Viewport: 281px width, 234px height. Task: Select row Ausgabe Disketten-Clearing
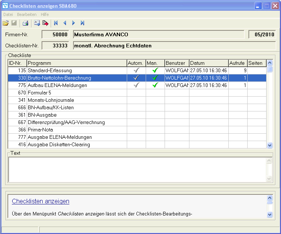coord(137,144)
